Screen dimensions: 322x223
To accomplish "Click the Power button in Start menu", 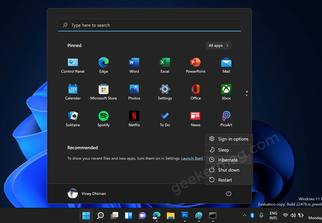I will [x=229, y=194].
